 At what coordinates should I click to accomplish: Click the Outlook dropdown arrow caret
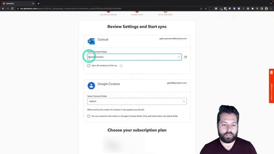click(x=179, y=57)
